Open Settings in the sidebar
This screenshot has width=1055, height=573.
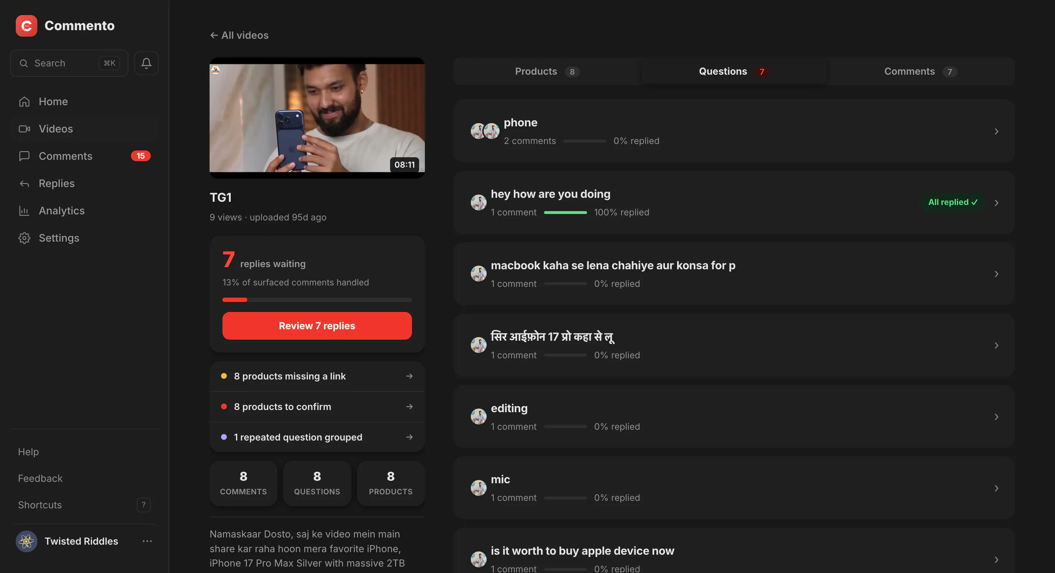(x=84, y=238)
